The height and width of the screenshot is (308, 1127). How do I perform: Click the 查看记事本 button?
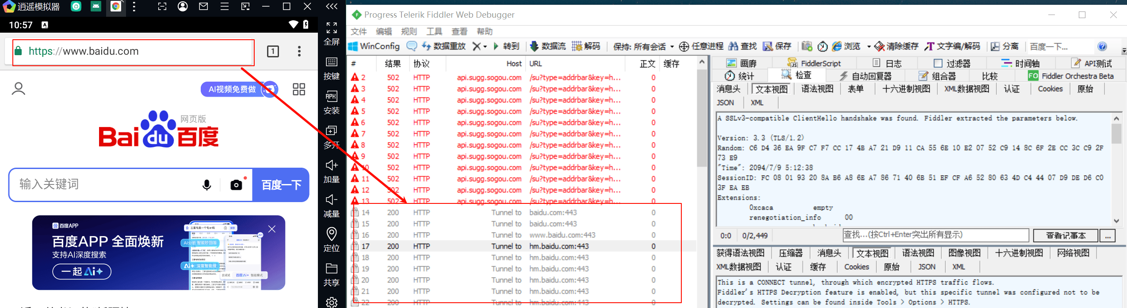pyautogui.click(x=1066, y=236)
